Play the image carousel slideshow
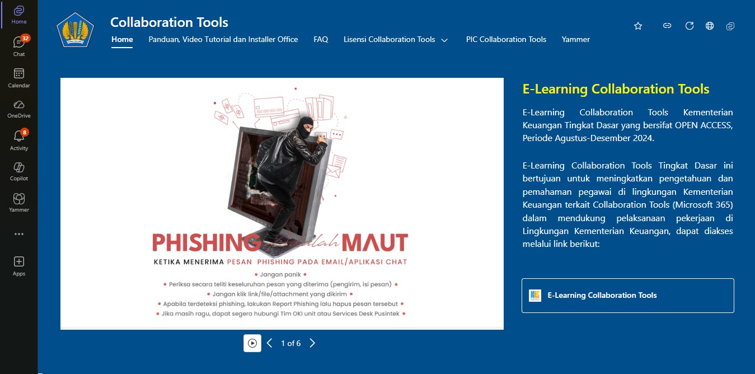Image resolution: width=755 pixels, height=374 pixels. click(252, 343)
